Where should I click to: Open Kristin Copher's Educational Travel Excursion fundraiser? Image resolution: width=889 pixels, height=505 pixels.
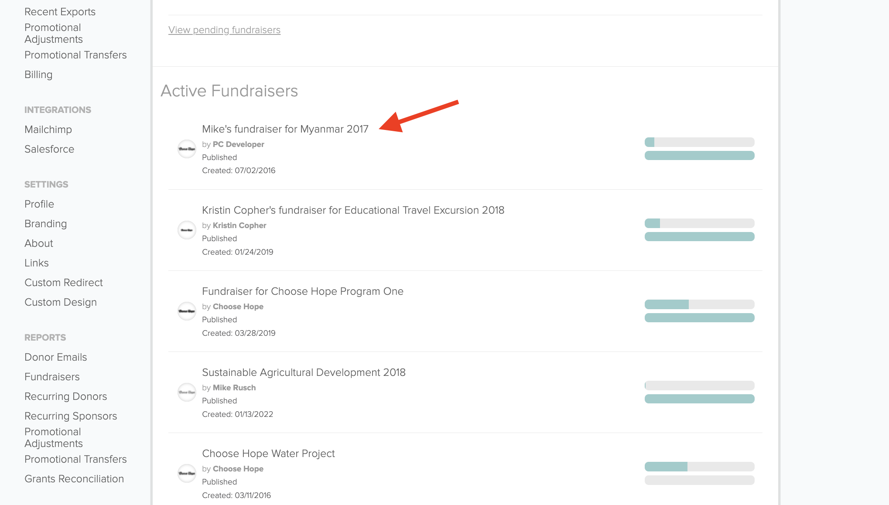(353, 210)
